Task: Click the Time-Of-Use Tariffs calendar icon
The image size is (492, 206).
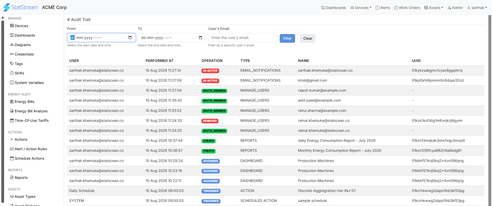Action: tap(12, 121)
